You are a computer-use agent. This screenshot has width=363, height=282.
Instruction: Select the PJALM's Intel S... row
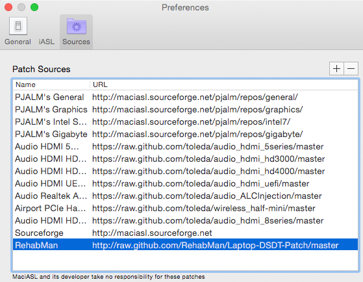185,122
